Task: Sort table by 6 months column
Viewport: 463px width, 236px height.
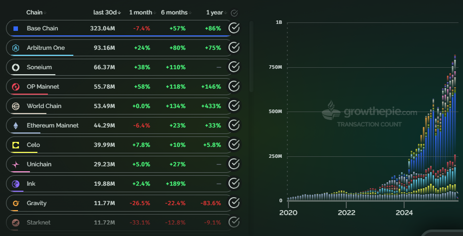Action: 174,12
